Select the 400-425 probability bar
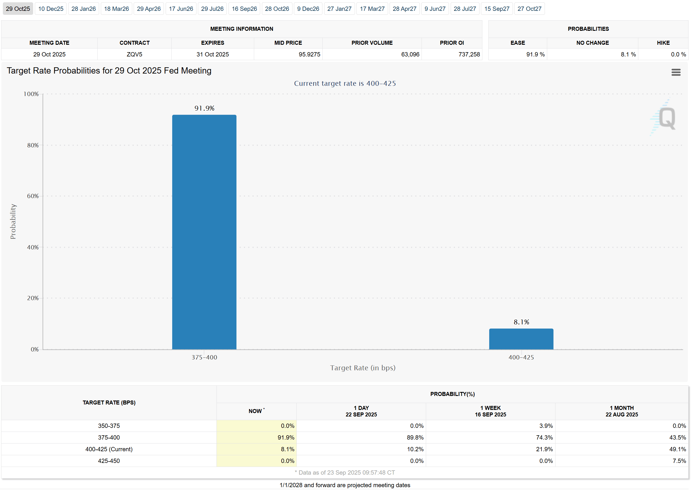 click(521, 339)
